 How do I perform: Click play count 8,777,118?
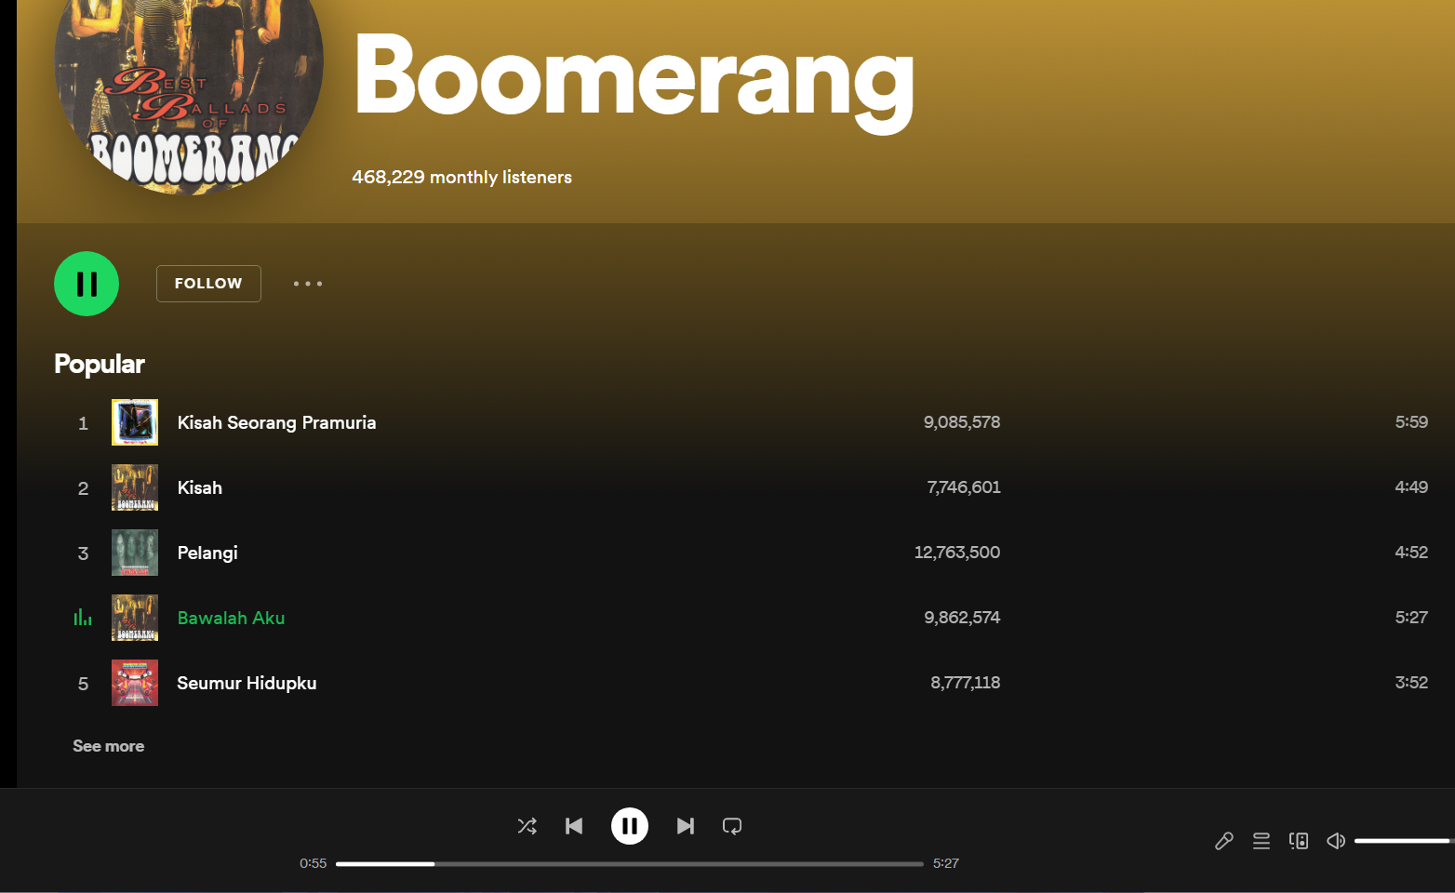(966, 683)
